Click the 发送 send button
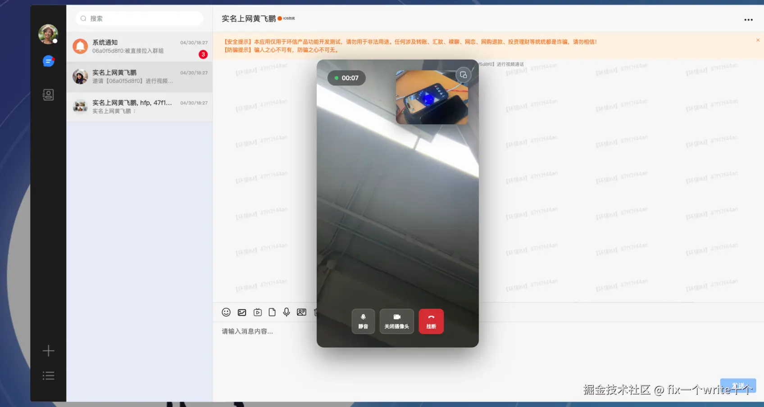 pos(738,386)
